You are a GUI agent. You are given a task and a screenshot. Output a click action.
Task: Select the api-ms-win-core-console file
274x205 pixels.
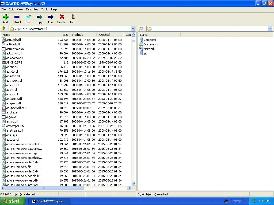pyautogui.click(x=24, y=144)
